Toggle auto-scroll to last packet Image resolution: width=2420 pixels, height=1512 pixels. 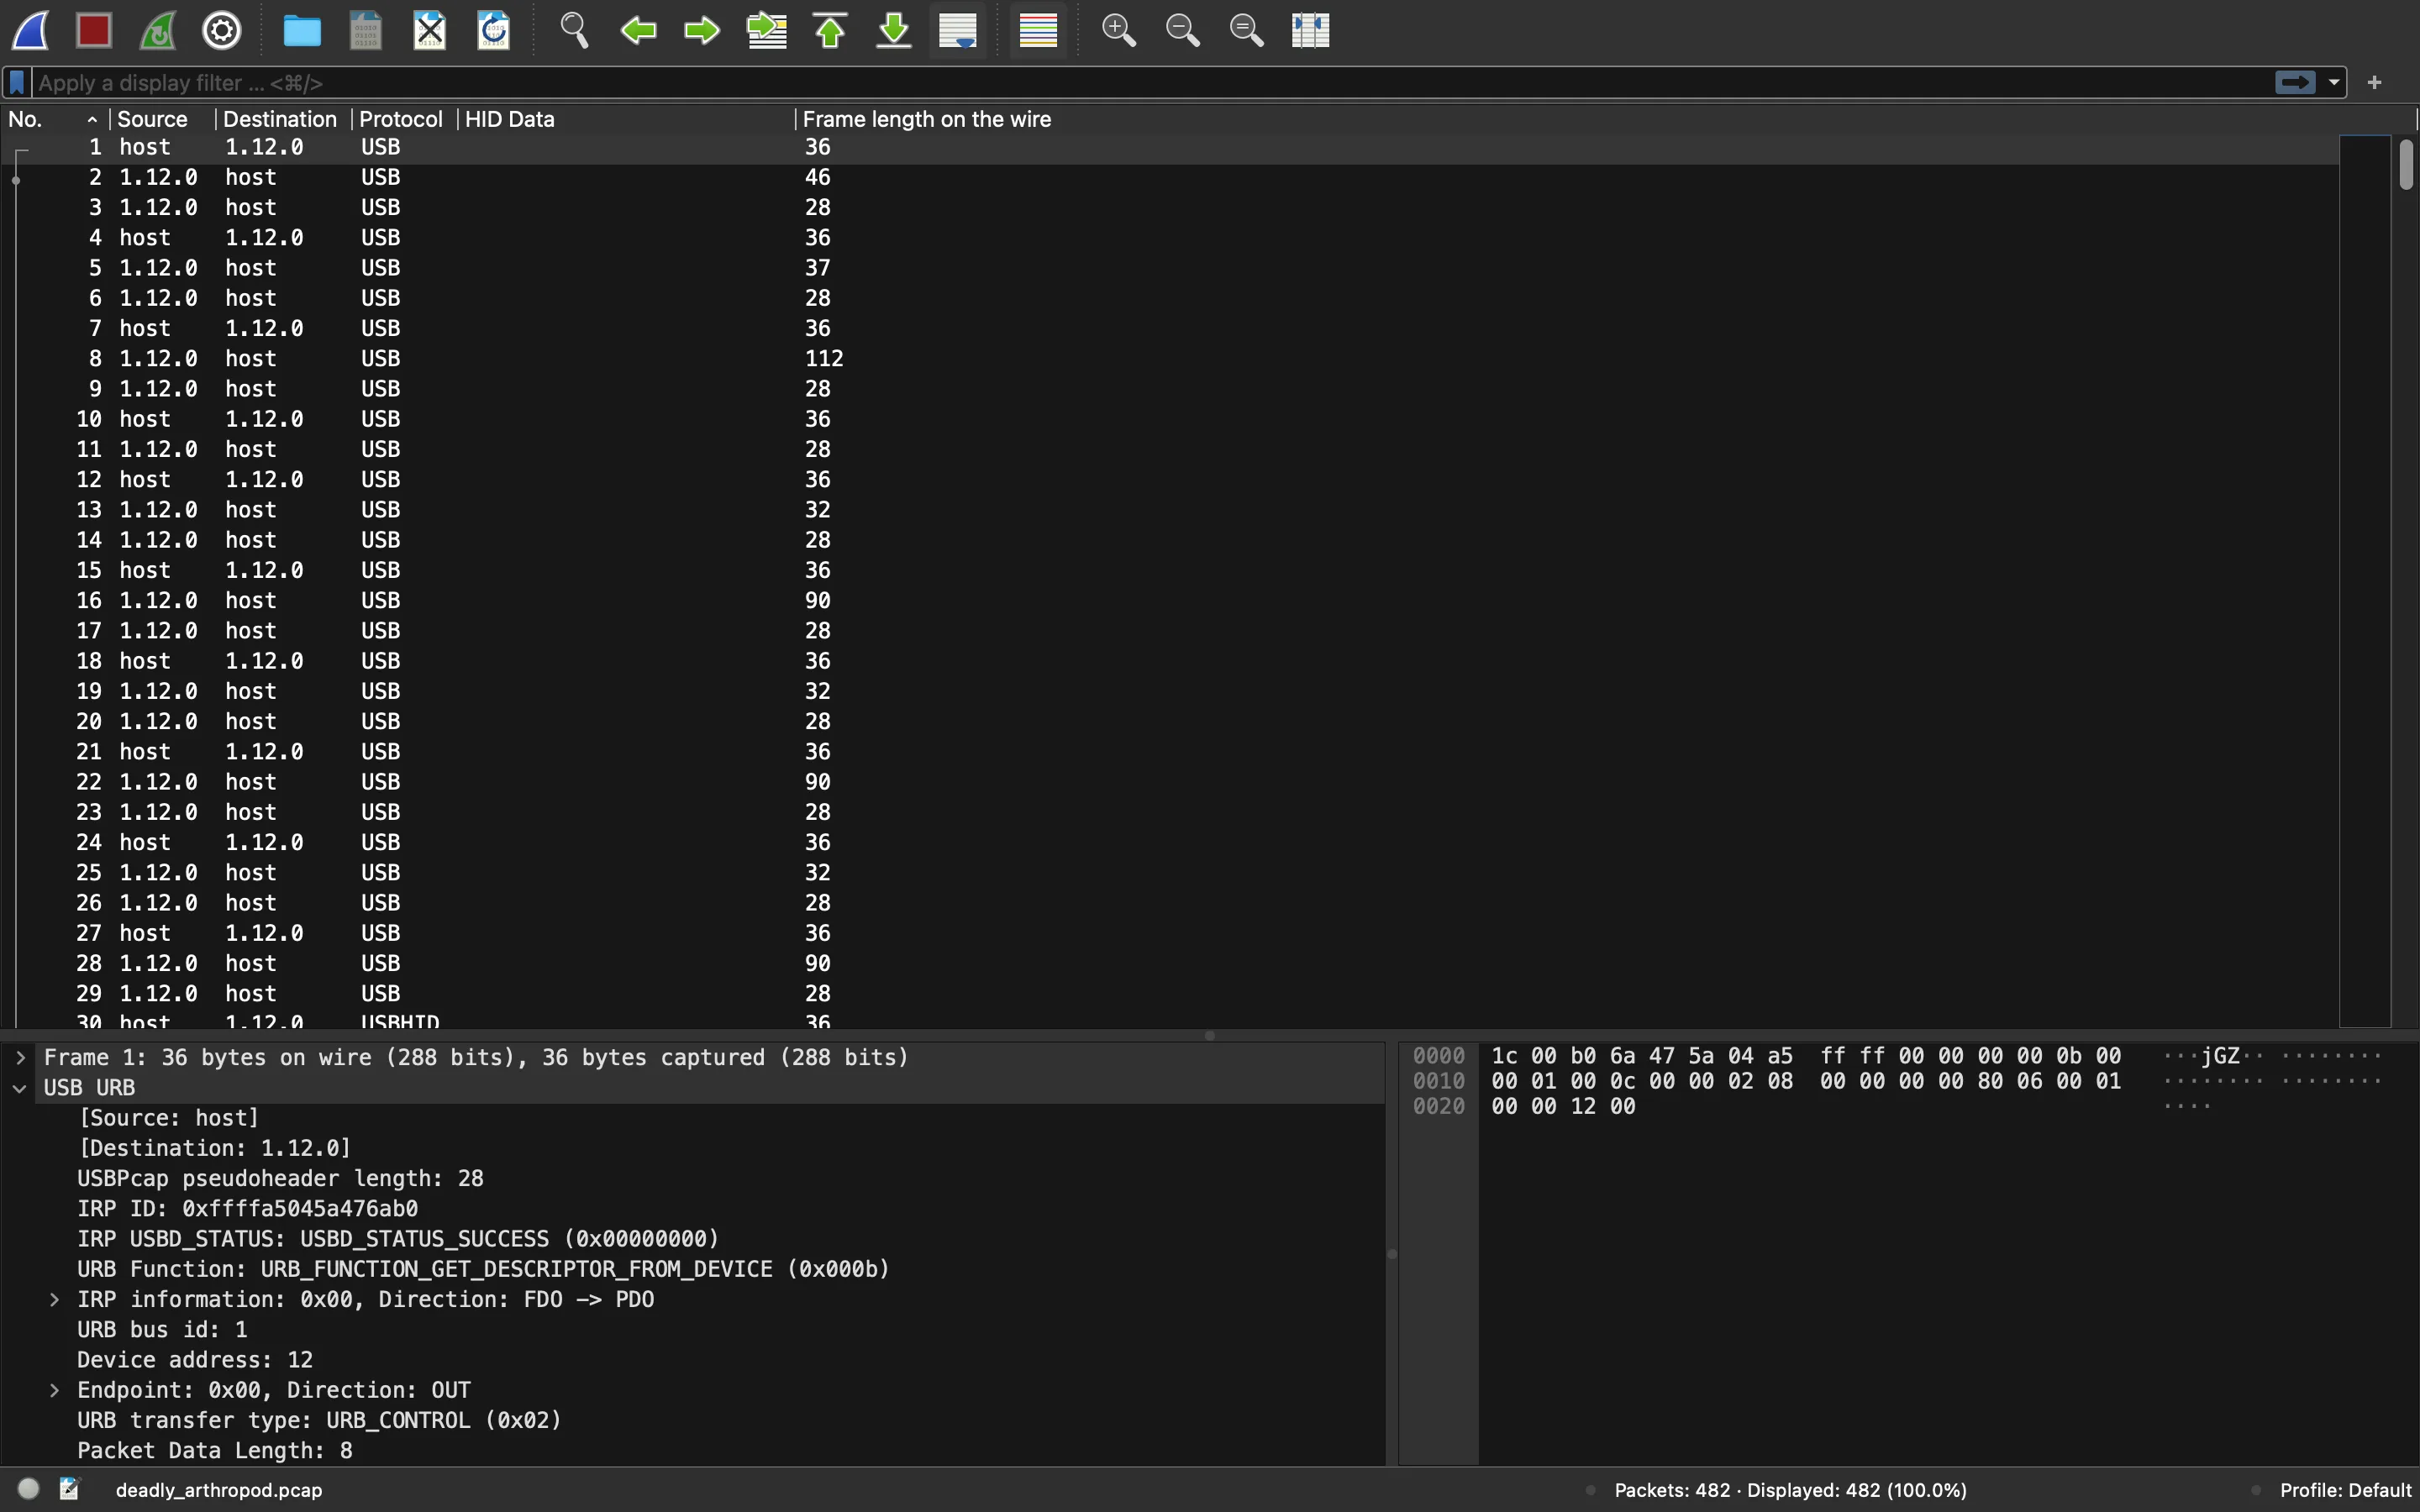coord(958,31)
